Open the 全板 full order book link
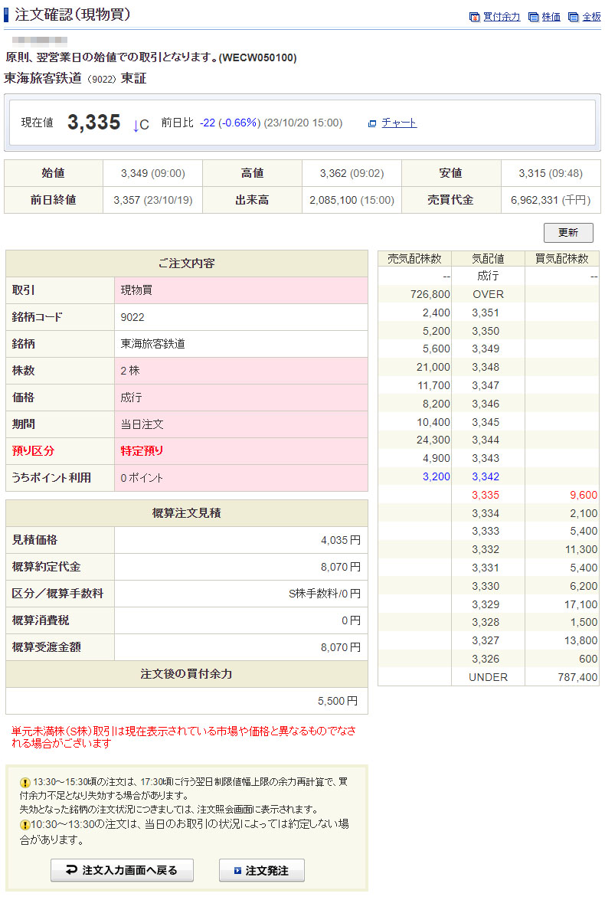The image size is (605, 900). [x=591, y=17]
